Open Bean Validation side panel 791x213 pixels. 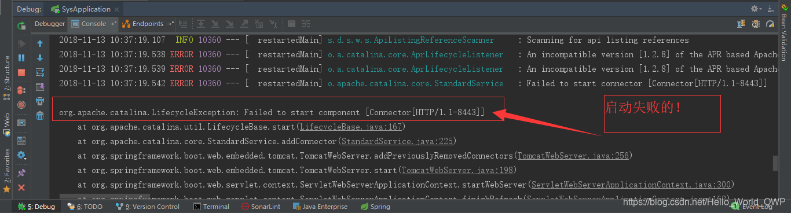coord(784,32)
